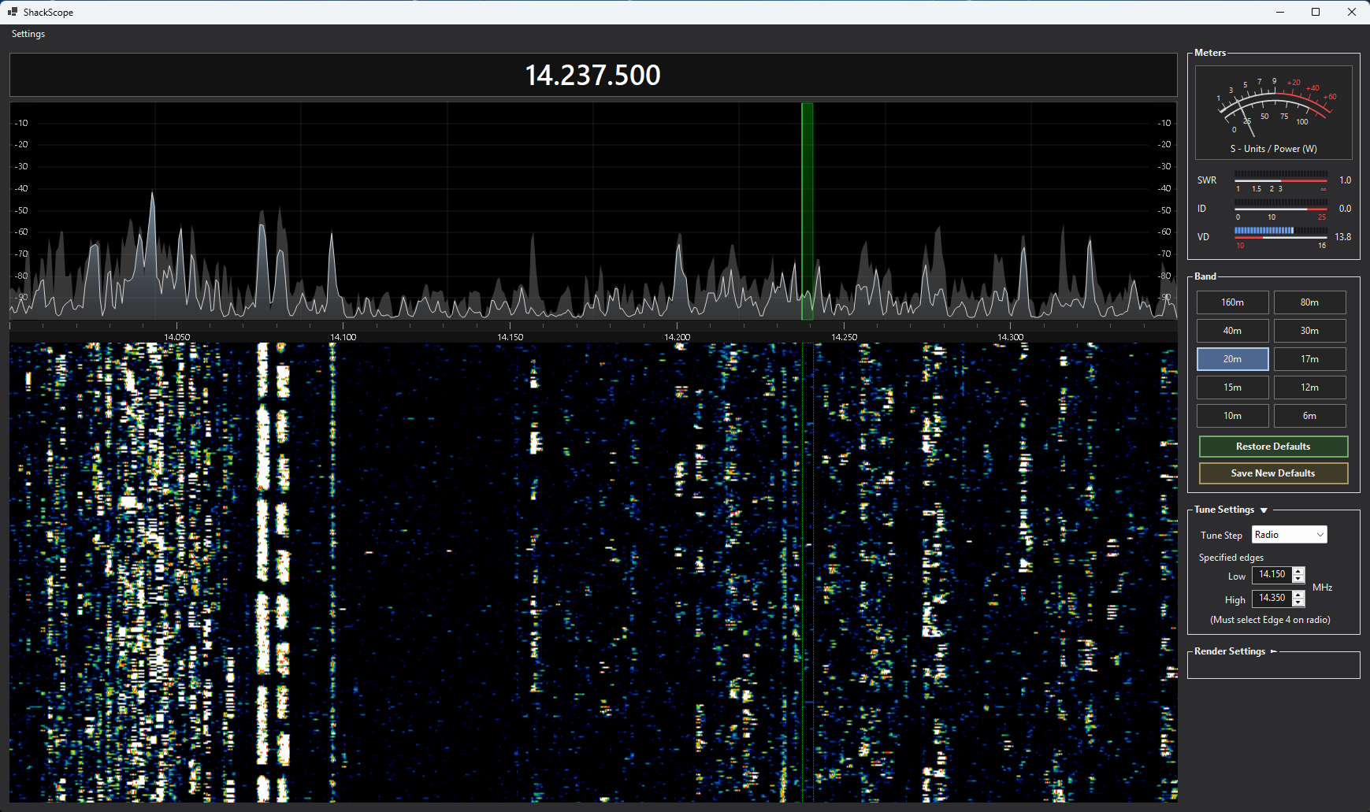The width and height of the screenshot is (1370, 812).
Task: Click the Restore Defaults button
Action: (1273, 447)
